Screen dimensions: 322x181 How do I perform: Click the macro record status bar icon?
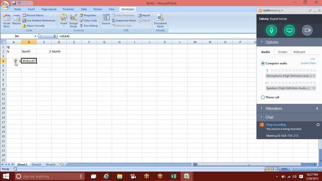15,169
